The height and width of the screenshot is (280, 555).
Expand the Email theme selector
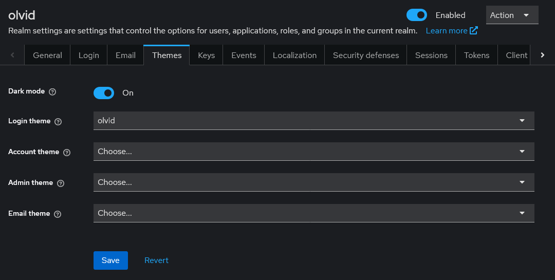coord(313,213)
